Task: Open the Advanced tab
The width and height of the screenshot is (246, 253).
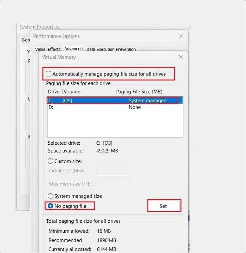Action: (x=73, y=49)
